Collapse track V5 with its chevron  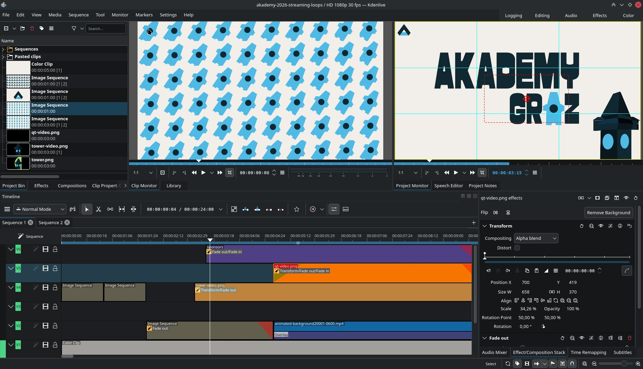point(11,269)
